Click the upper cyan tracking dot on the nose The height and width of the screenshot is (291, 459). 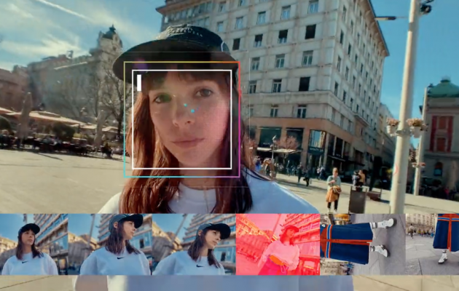(x=185, y=105)
